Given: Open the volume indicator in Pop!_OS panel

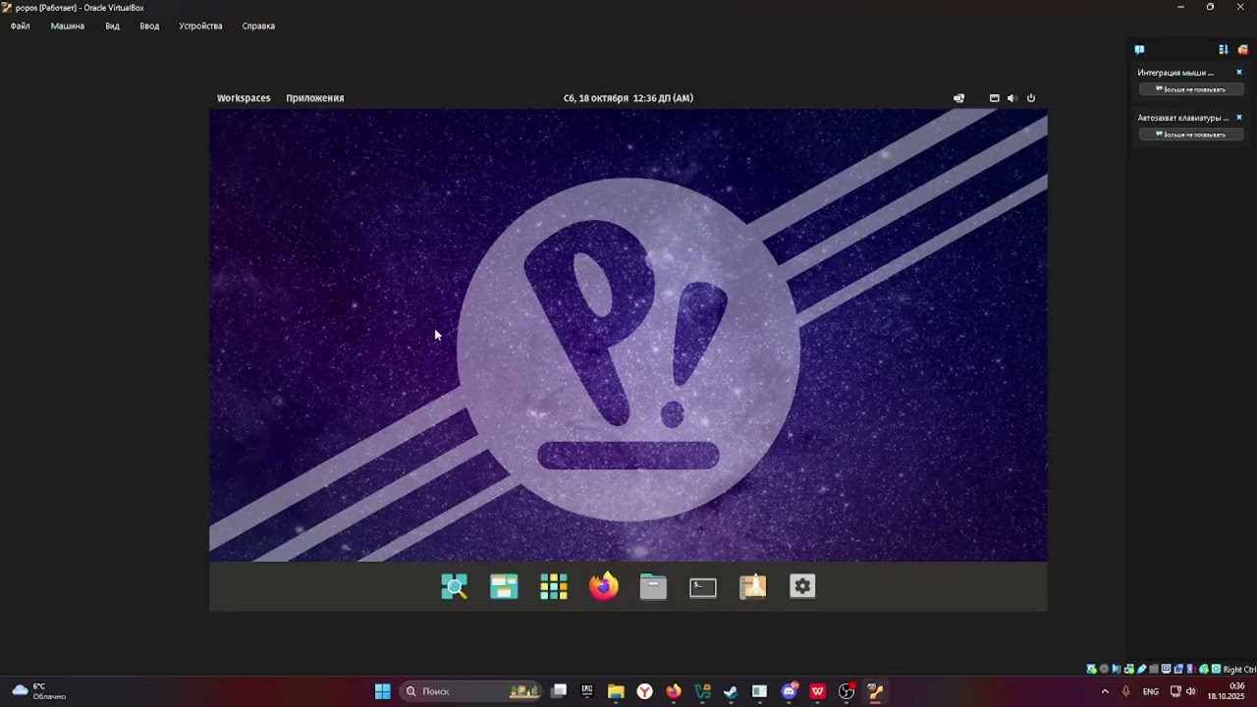Looking at the screenshot, I should (x=1011, y=98).
